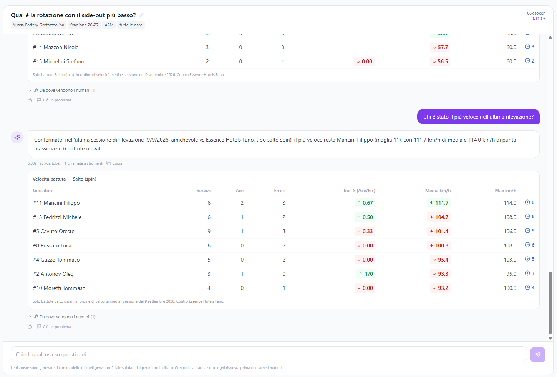Click the 93.2 average speed badge
Screen dimensions: 557x377
[x=440, y=288]
